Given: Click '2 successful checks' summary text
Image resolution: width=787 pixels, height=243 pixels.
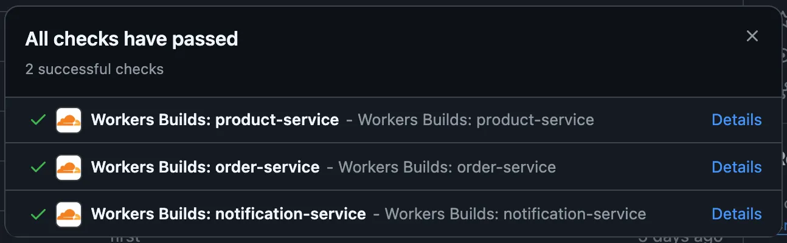Looking at the screenshot, I should pos(94,69).
